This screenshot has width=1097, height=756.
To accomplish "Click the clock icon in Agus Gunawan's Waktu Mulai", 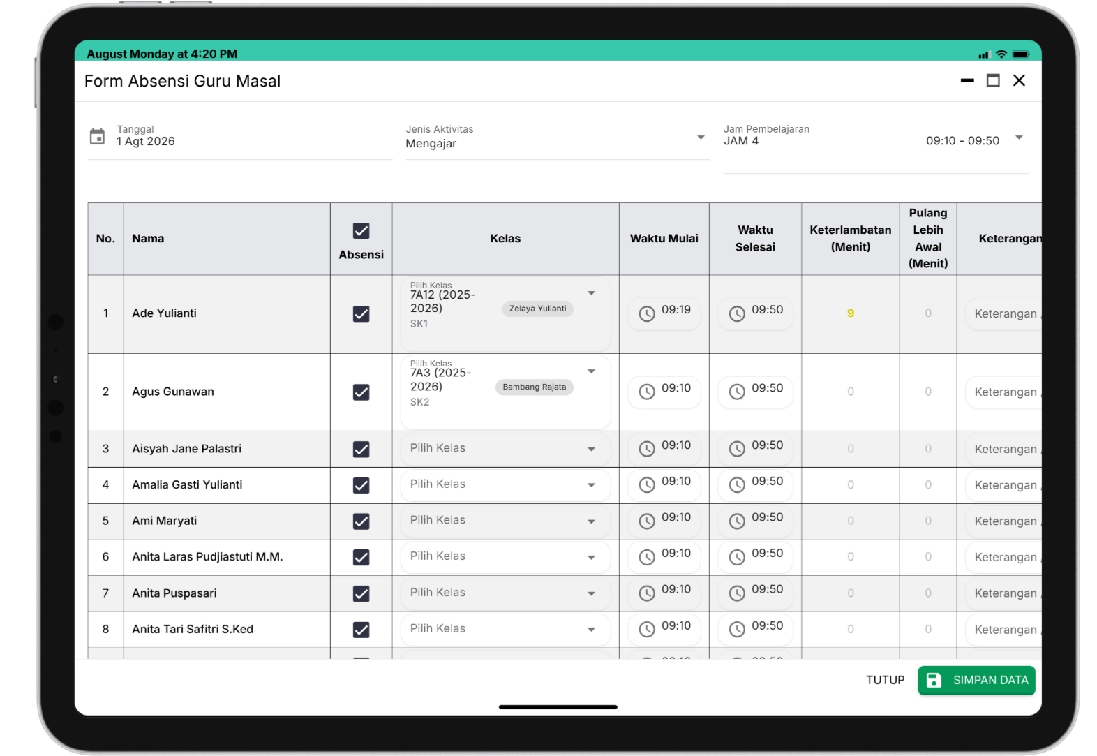I will pos(647,392).
